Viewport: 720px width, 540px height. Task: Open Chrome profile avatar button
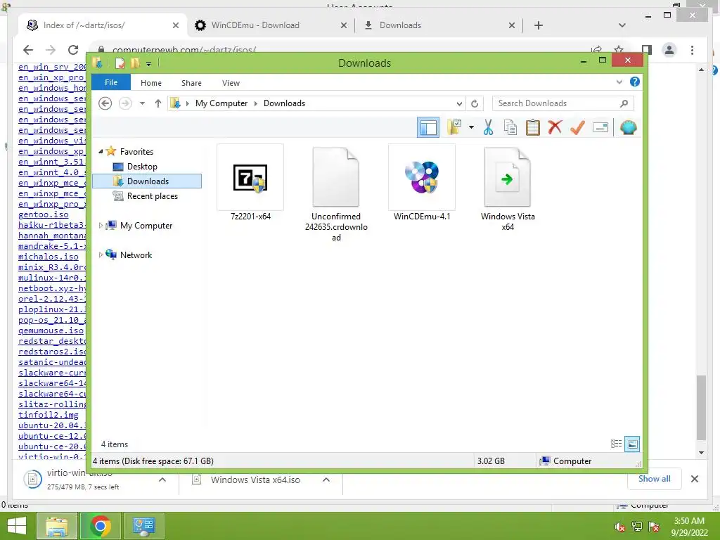[x=669, y=50]
